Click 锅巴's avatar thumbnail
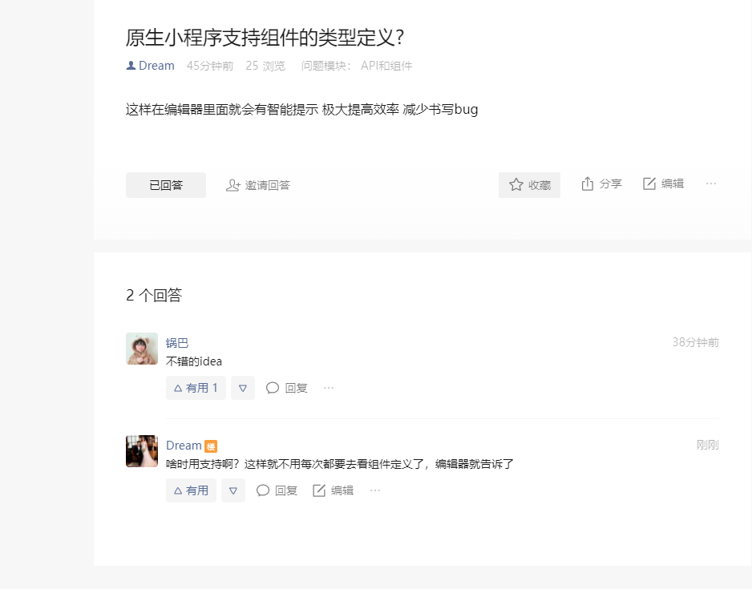This screenshot has width=752, height=589. coord(142,349)
